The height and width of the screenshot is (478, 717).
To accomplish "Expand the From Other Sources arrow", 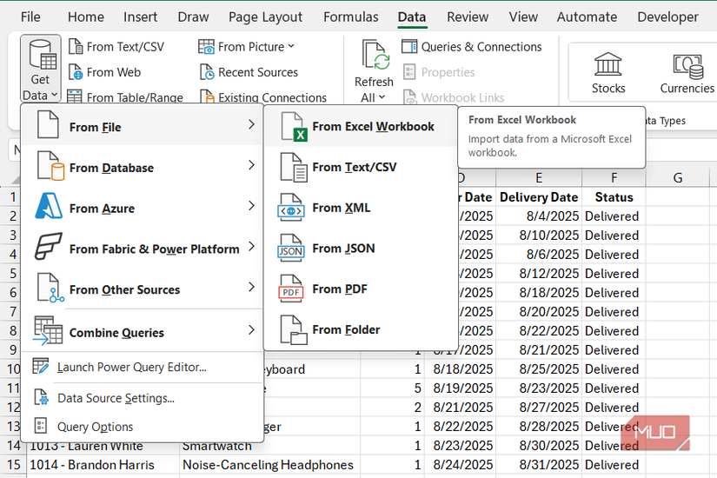I will pos(251,288).
